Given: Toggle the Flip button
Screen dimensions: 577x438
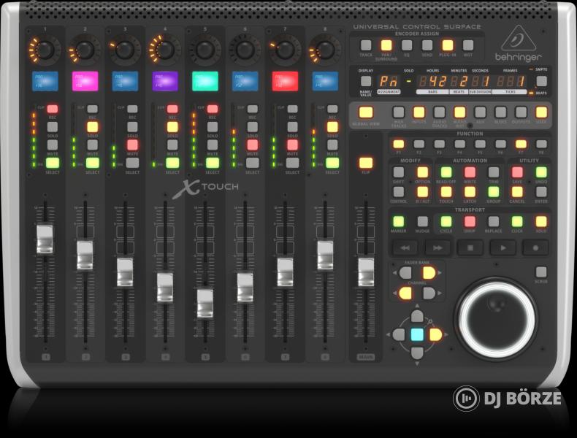Looking at the screenshot, I should (366, 163).
